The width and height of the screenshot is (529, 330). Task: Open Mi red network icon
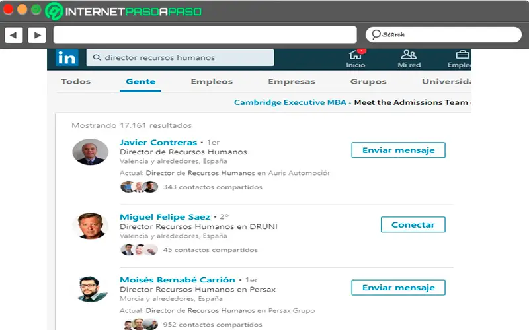409,58
